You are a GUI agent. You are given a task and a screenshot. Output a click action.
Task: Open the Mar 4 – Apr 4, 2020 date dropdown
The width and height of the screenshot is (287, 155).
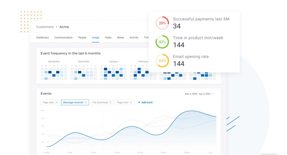tap(199, 94)
